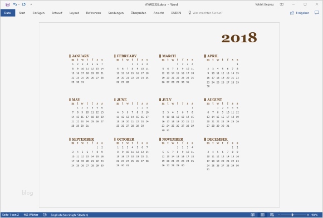Click the MARCH month heading

[x=169, y=56]
